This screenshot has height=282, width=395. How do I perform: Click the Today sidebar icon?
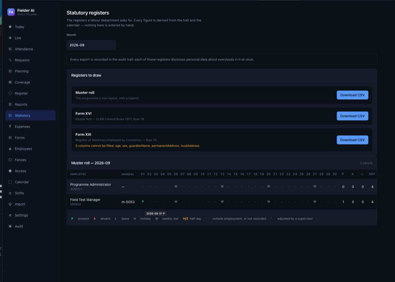pos(10,27)
